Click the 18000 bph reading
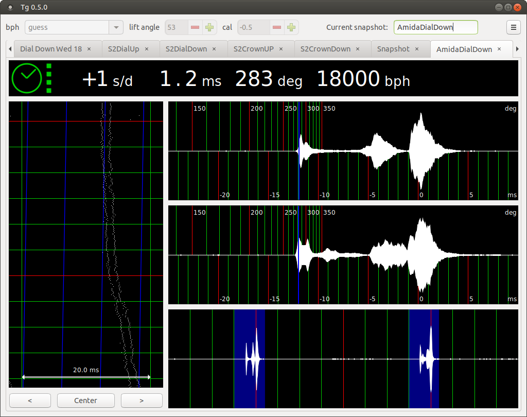The height and width of the screenshot is (417, 527). 363,79
